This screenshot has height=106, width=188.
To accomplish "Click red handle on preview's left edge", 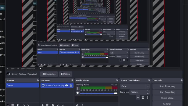I will coord(22,30).
